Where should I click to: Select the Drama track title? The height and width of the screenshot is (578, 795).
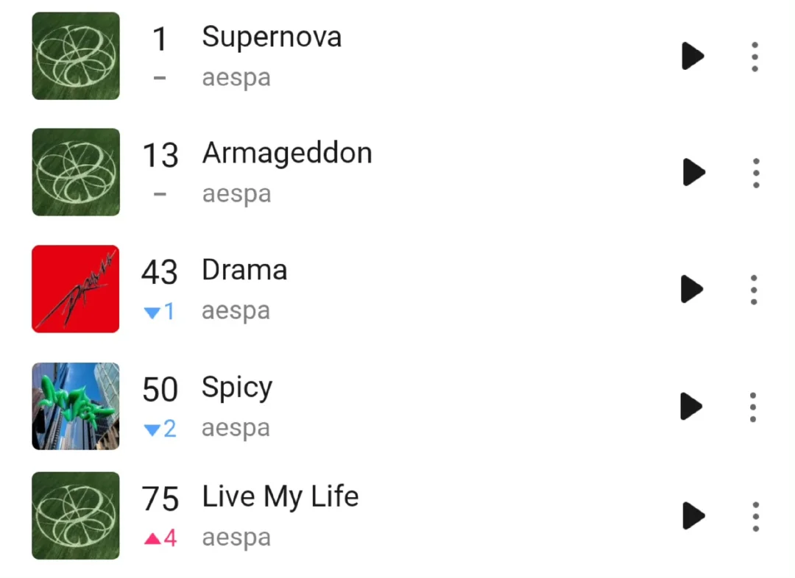pyautogui.click(x=244, y=269)
